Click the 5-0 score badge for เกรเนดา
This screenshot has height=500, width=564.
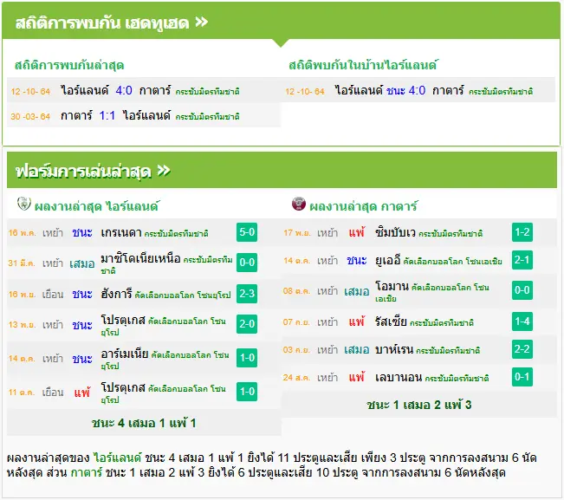247,232
